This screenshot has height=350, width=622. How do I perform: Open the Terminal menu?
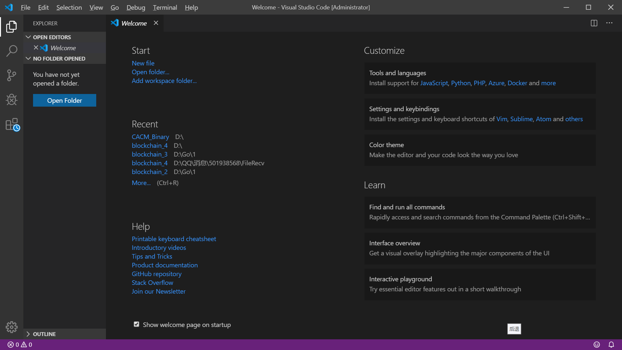(165, 7)
